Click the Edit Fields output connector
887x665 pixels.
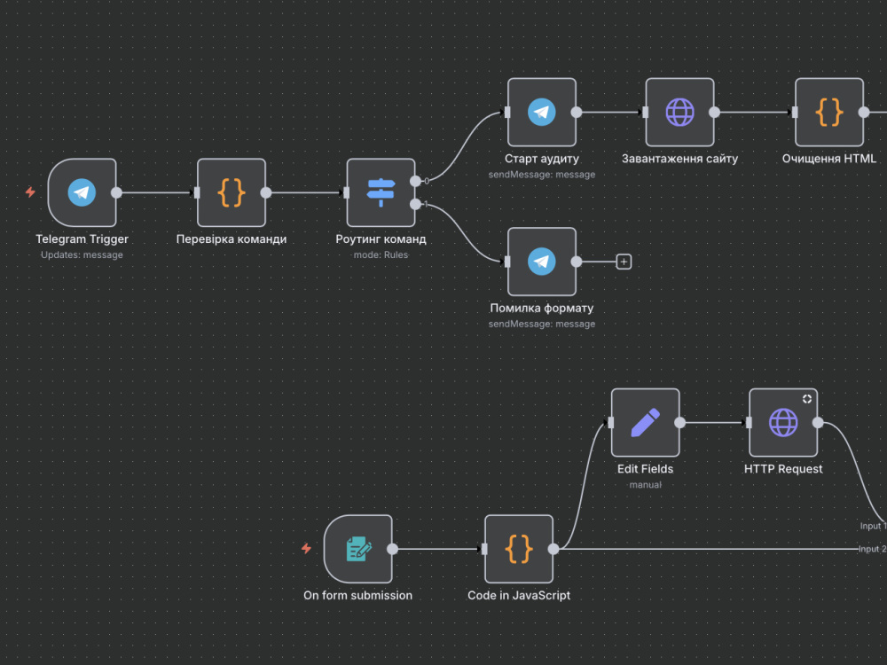(680, 422)
